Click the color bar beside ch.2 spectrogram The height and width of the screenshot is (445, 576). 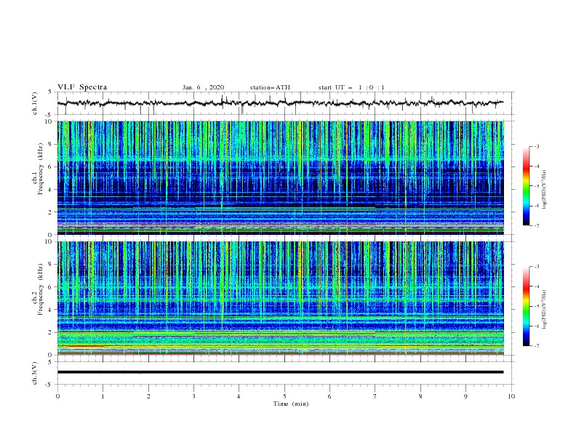526,306
